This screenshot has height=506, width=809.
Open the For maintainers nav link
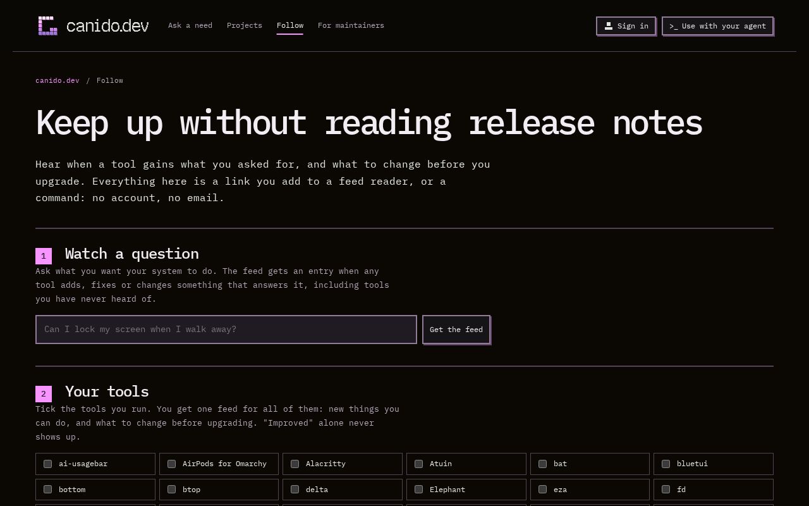click(351, 25)
